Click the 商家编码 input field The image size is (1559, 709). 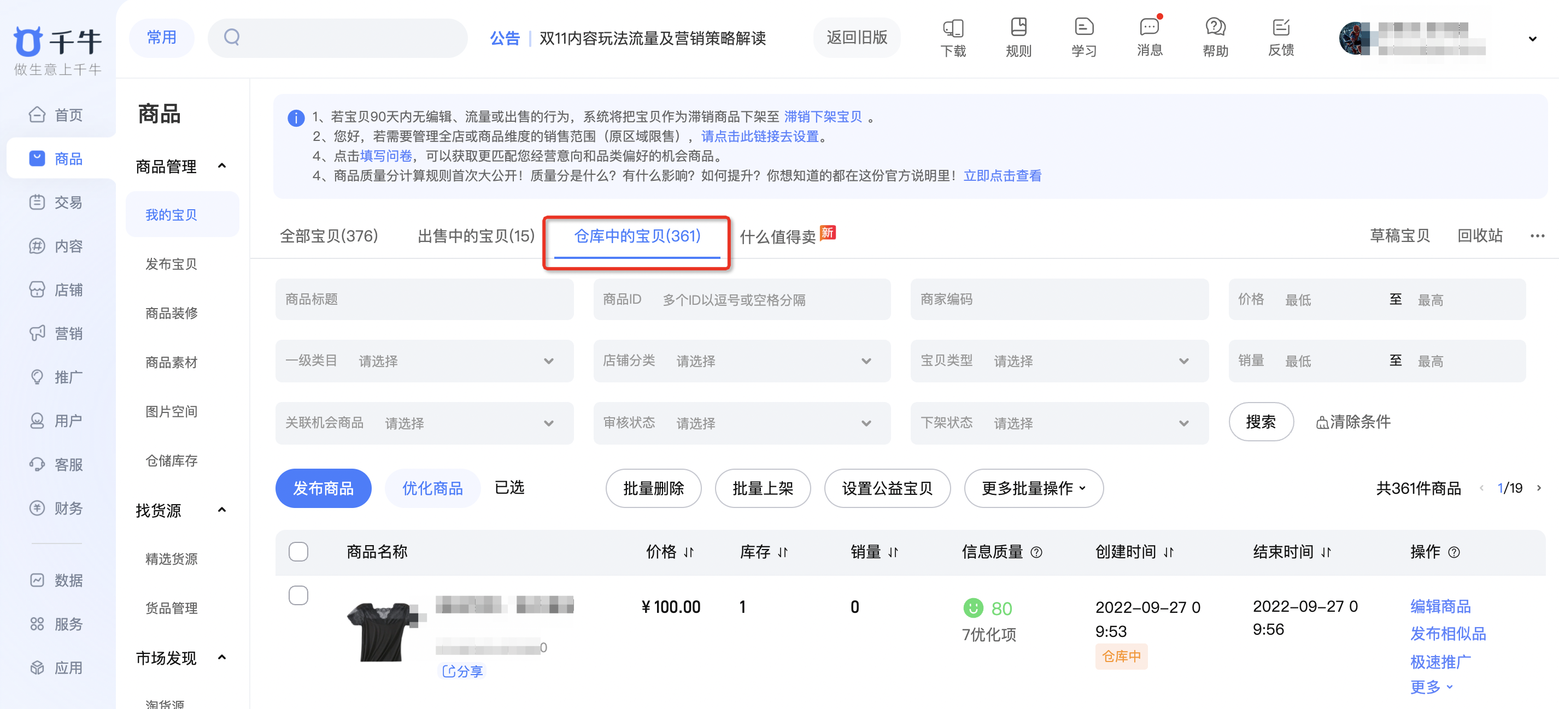coord(1060,299)
